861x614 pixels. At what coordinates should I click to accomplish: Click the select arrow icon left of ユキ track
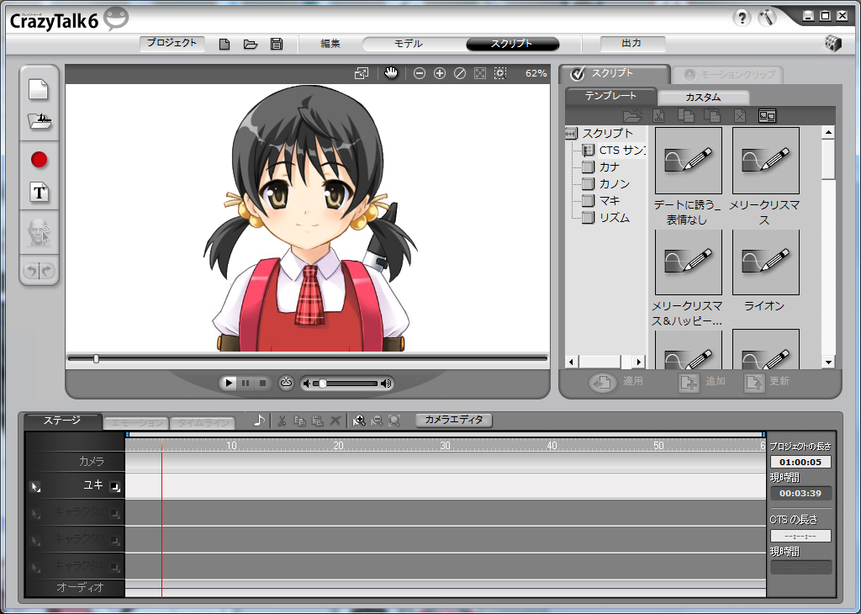(x=35, y=487)
